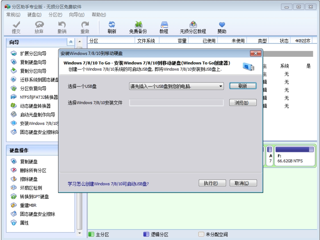This screenshot has height=240, width=320.
Task: Click the 擦除硬盘 icon
Action: coord(14,179)
